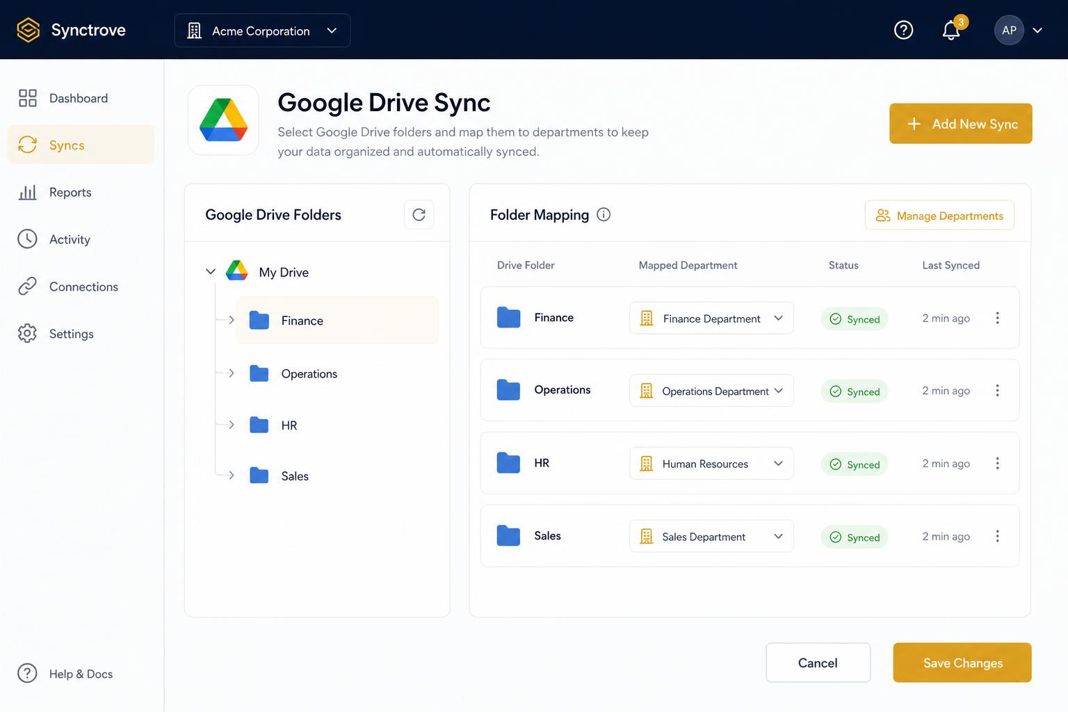The width and height of the screenshot is (1068, 712).
Task: Open the Operations Department dropdown
Action: pos(711,391)
